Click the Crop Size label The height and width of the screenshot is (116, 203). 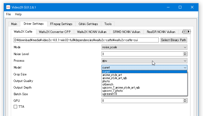pos(20,74)
